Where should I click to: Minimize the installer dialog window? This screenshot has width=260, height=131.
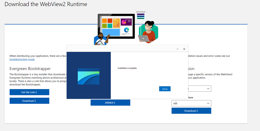tap(178, 49)
